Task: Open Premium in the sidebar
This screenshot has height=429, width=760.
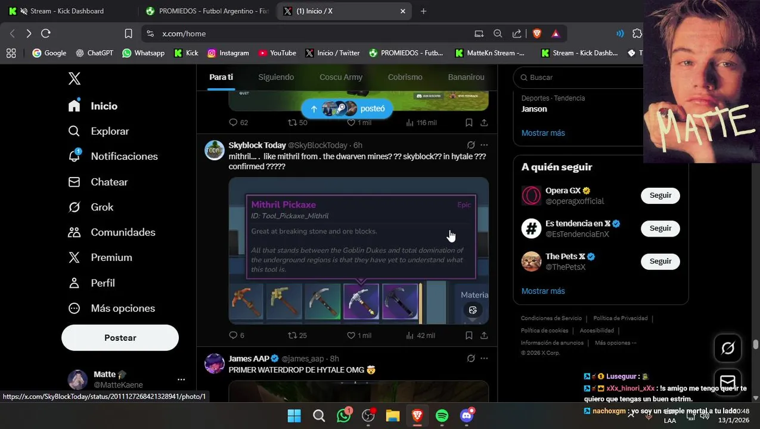Action: (x=100, y=257)
